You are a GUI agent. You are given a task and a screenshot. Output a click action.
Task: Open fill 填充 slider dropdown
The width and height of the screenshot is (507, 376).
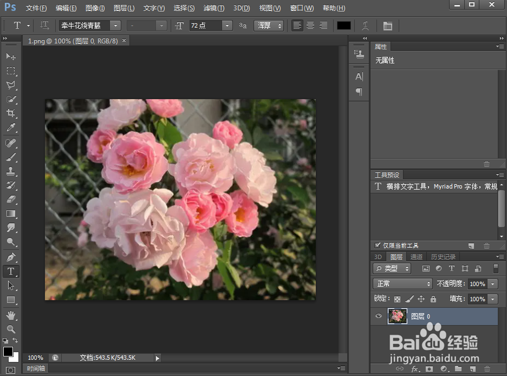tap(492, 299)
